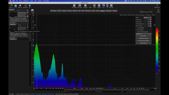169x95 pixels.
Task: Click the first measurement thumbnail
Action: [x=13, y=14]
